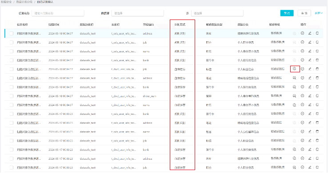View details of 05-18 t_dwd job row
Image resolution: width=328 pixels, height=173 pixels.
point(295,69)
